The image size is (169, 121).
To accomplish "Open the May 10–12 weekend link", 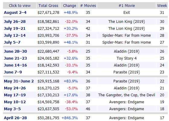I will [x=15, y=102].
